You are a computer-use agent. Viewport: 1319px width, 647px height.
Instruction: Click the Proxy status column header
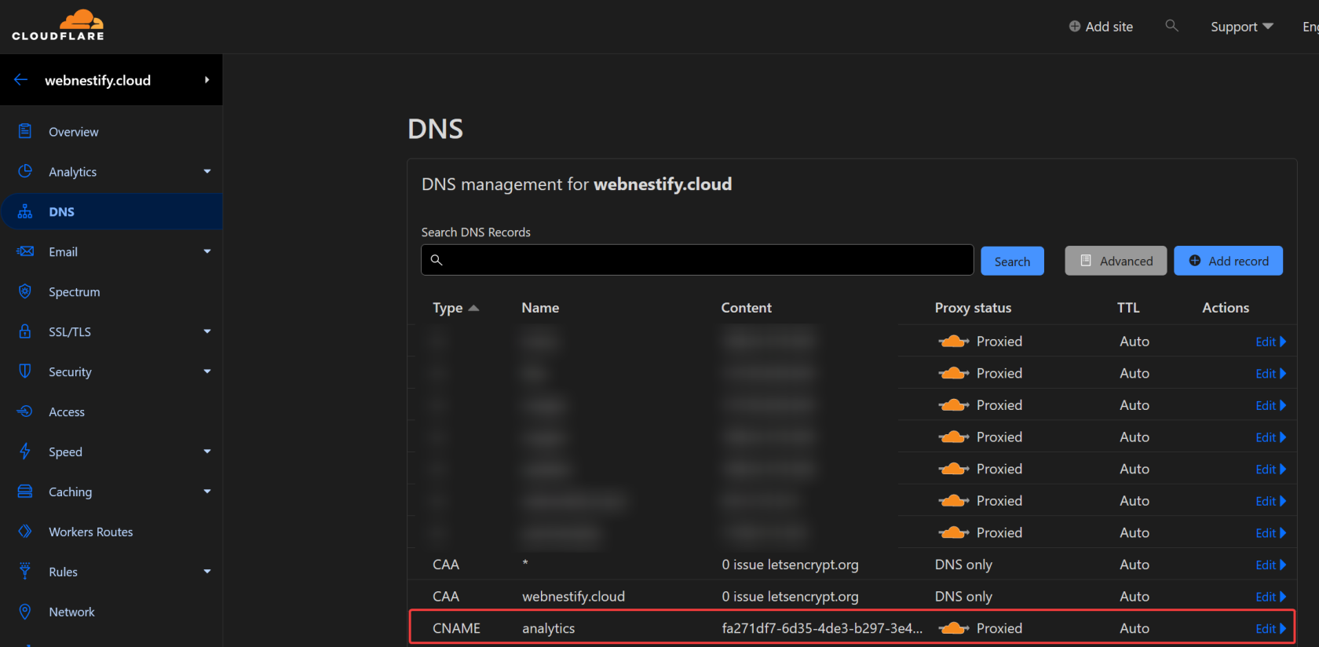(x=973, y=308)
